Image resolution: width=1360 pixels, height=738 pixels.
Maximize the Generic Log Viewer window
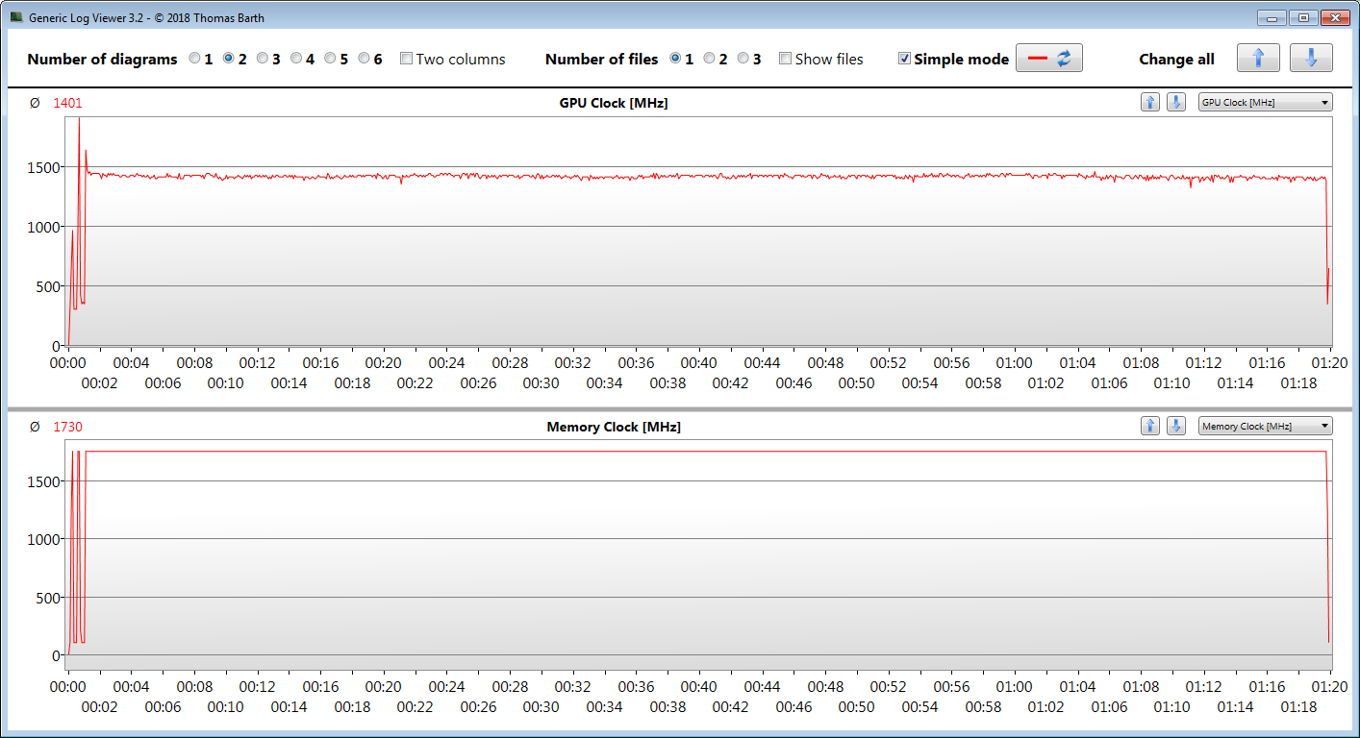[x=1303, y=17]
